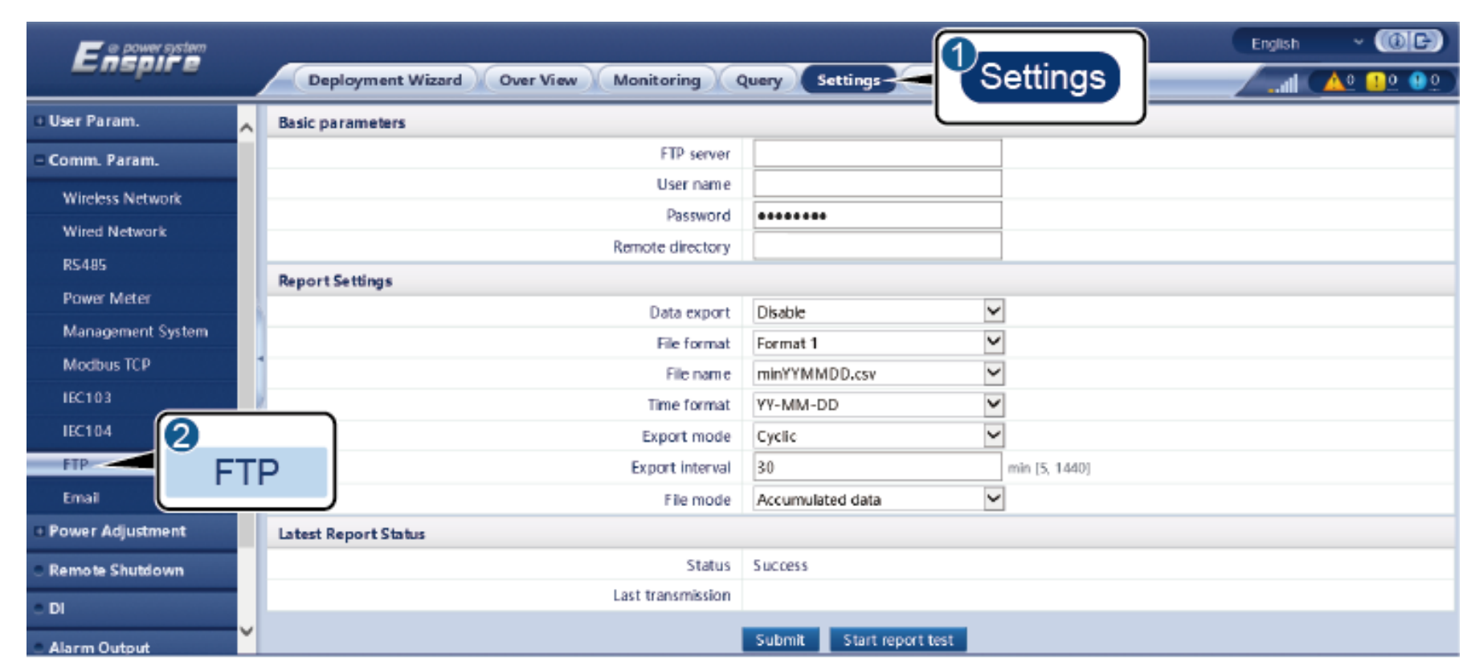Screen dimensions: 1471x670
Task: Focus the FTP server field
Action: (877, 153)
